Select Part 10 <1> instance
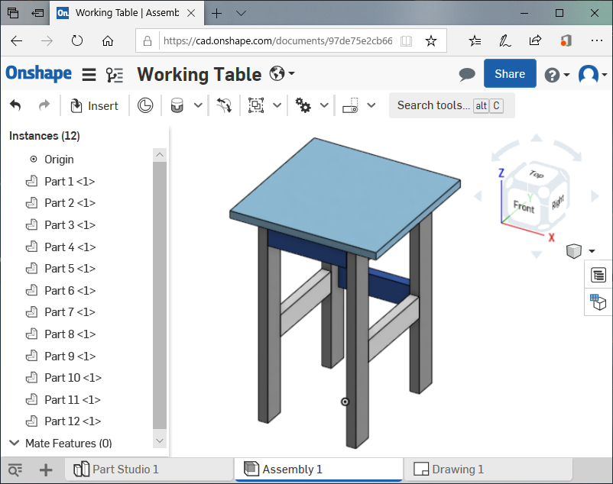613x484 pixels. click(x=63, y=378)
